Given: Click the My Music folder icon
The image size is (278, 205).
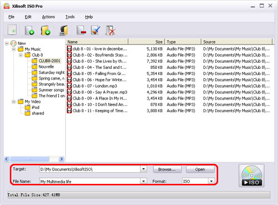Looking at the screenshot, I should (21, 49).
